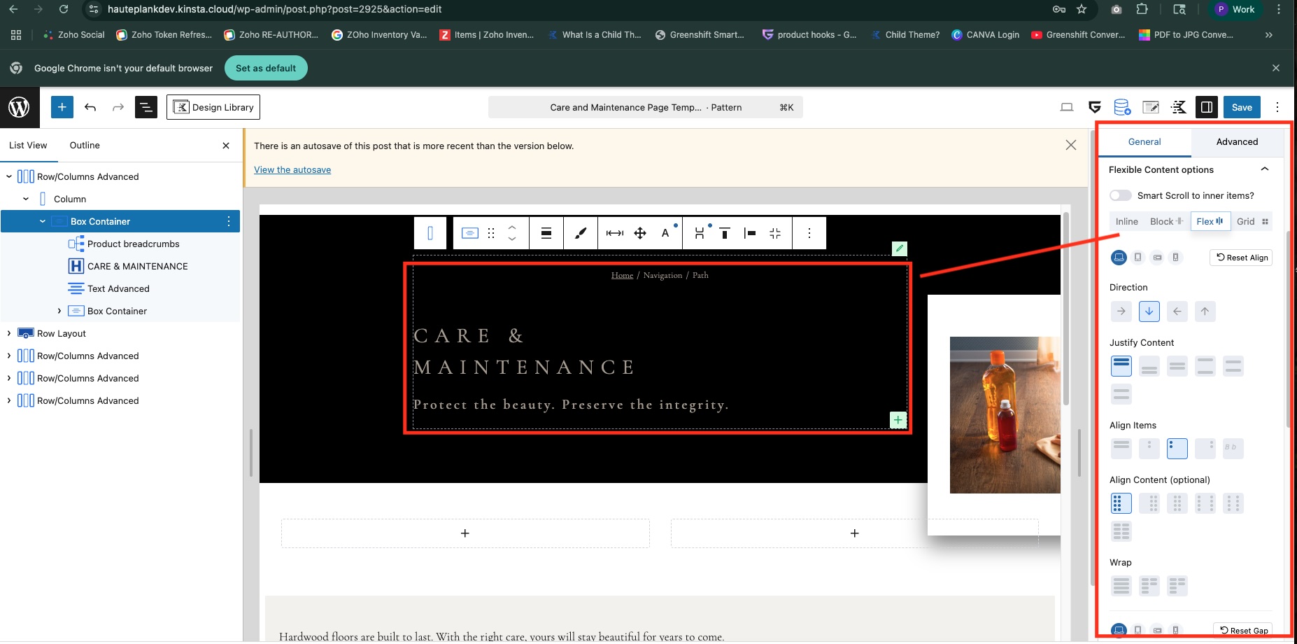Collapse top Row/Columns Advanced tree item
The width and height of the screenshot is (1297, 644).
click(x=9, y=176)
